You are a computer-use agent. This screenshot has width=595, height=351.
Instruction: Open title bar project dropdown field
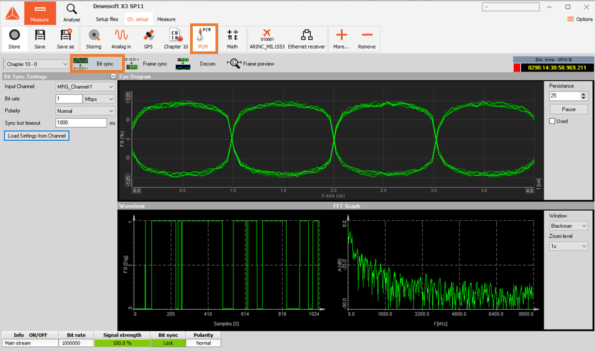(511, 7)
